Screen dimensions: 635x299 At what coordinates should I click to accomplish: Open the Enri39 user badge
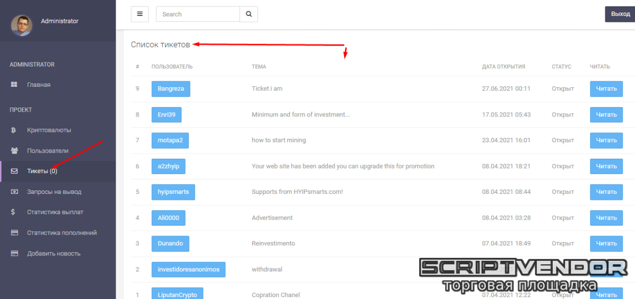(x=166, y=115)
